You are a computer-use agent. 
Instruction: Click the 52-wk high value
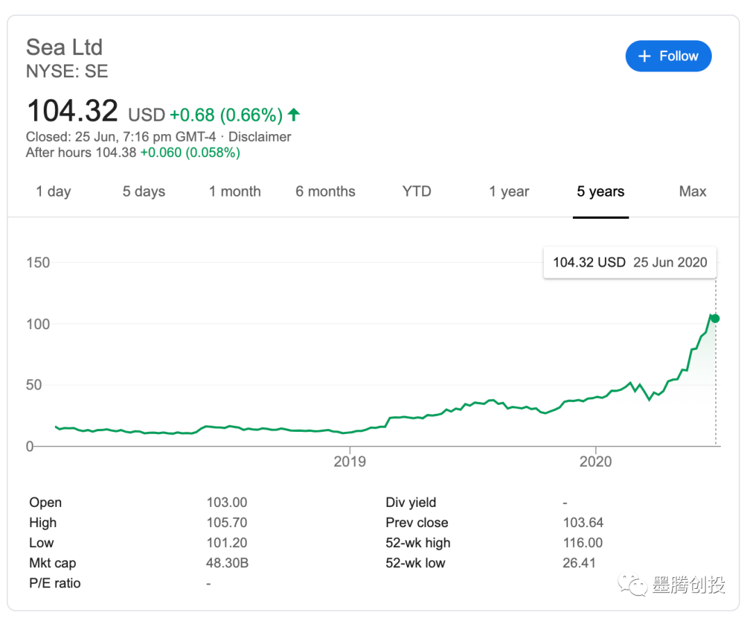[x=583, y=543]
